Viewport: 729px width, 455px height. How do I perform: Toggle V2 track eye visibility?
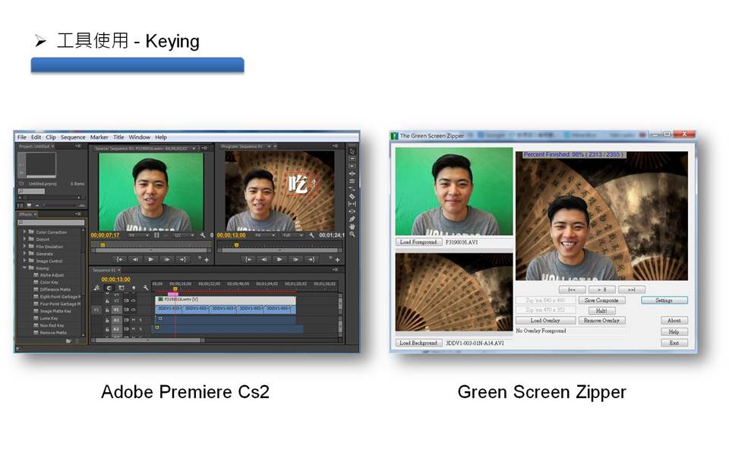133,300
